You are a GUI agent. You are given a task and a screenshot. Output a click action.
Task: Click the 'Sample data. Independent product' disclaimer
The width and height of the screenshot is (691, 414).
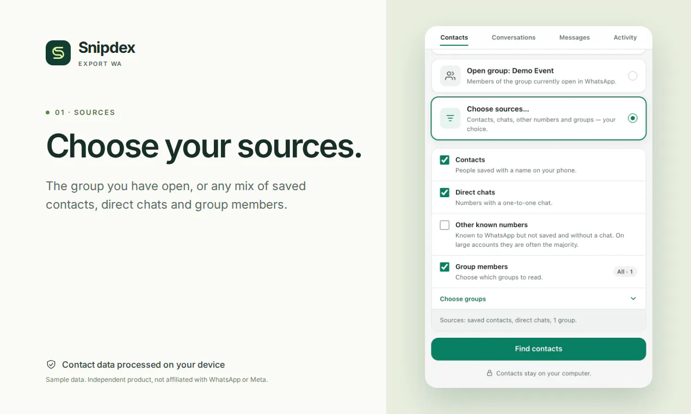tap(157, 380)
